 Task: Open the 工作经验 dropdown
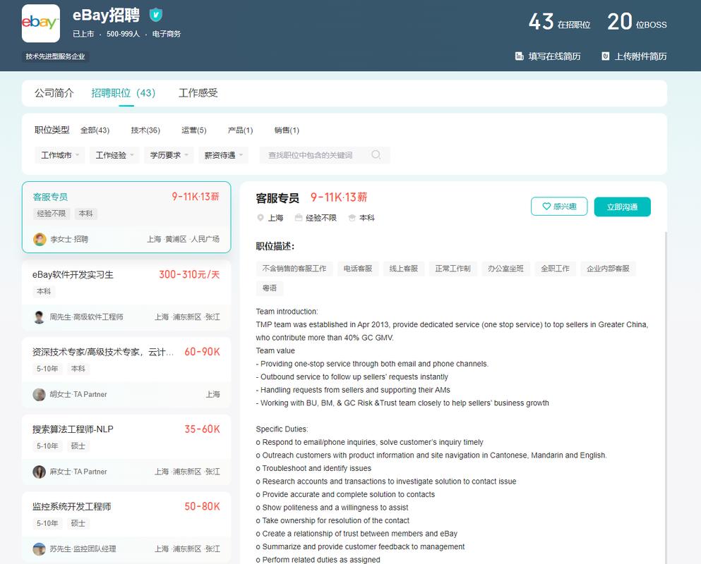tap(114, 155)
